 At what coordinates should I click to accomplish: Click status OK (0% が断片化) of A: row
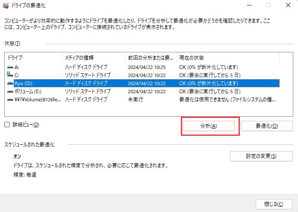(x=209, y=67)
